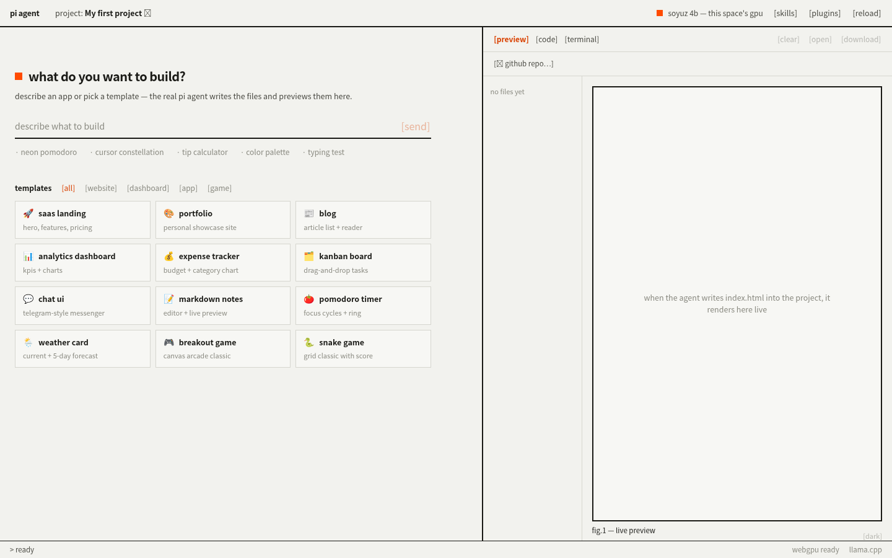Screen dimensions: 892x558
Task: Click the 'webgpu ready' status text
Action: (815, 549)
